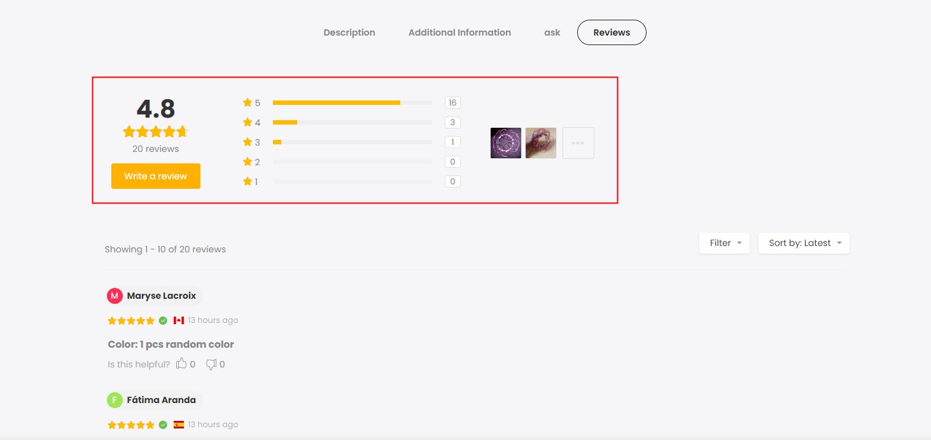Screen dimensions: 931x445
Task: Filter reviews by the 4 star bar
Action: tap(353, 122)
